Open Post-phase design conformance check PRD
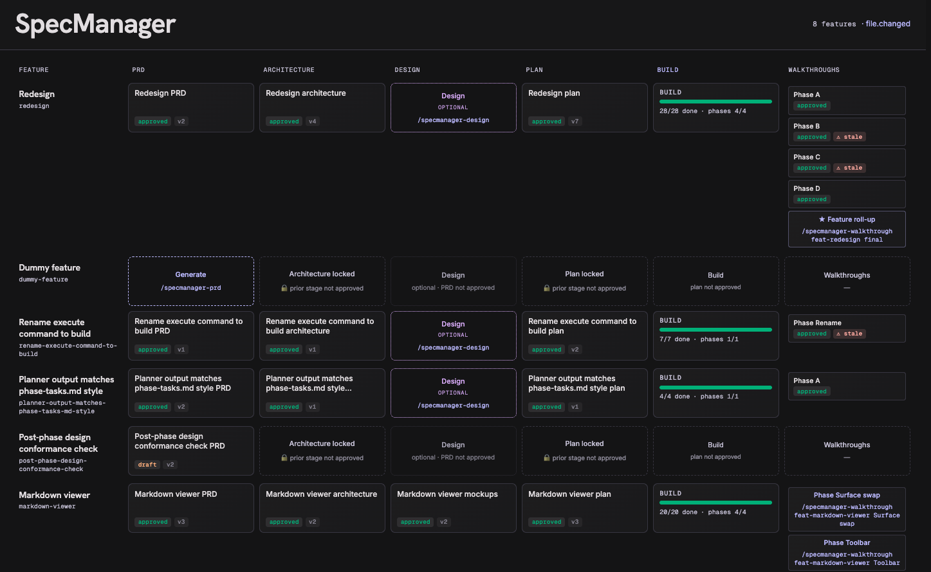 point(191,451)
